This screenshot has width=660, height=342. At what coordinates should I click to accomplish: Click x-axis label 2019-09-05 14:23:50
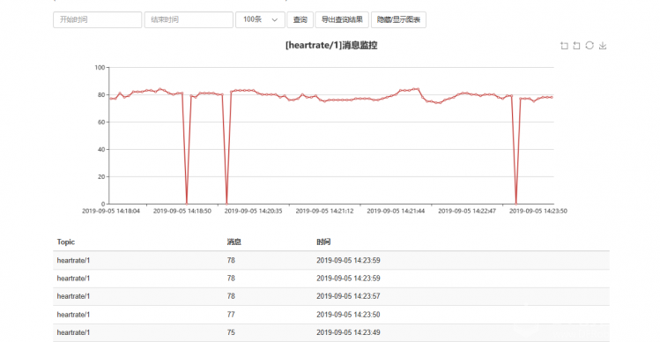538,211
